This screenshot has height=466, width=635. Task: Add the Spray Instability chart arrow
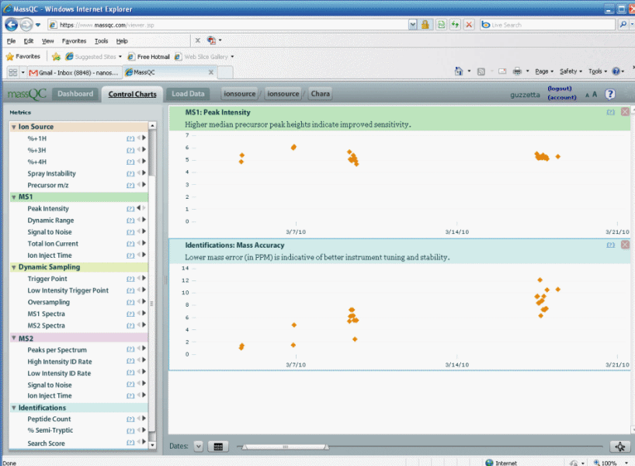[144, 173]
